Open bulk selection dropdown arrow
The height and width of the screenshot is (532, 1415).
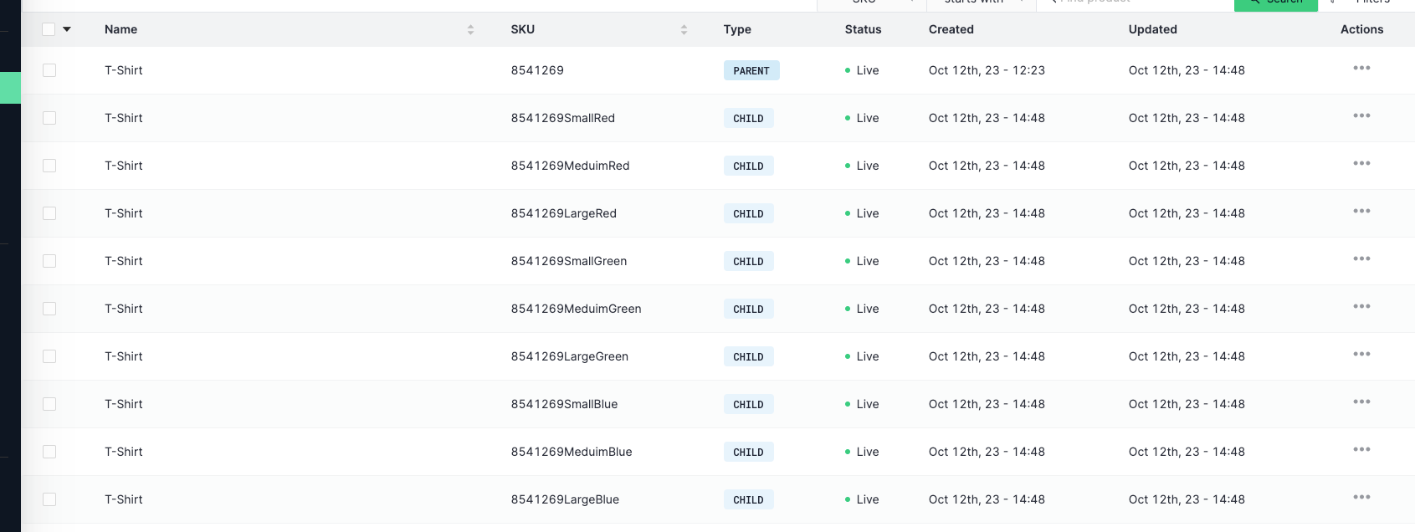[x=67, y=29]
